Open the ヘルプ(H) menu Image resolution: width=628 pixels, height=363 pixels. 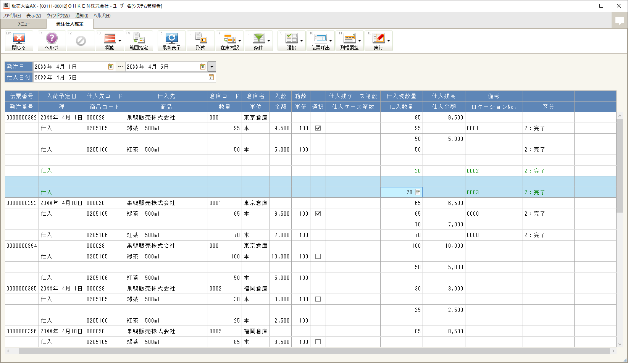coord(102,16)
